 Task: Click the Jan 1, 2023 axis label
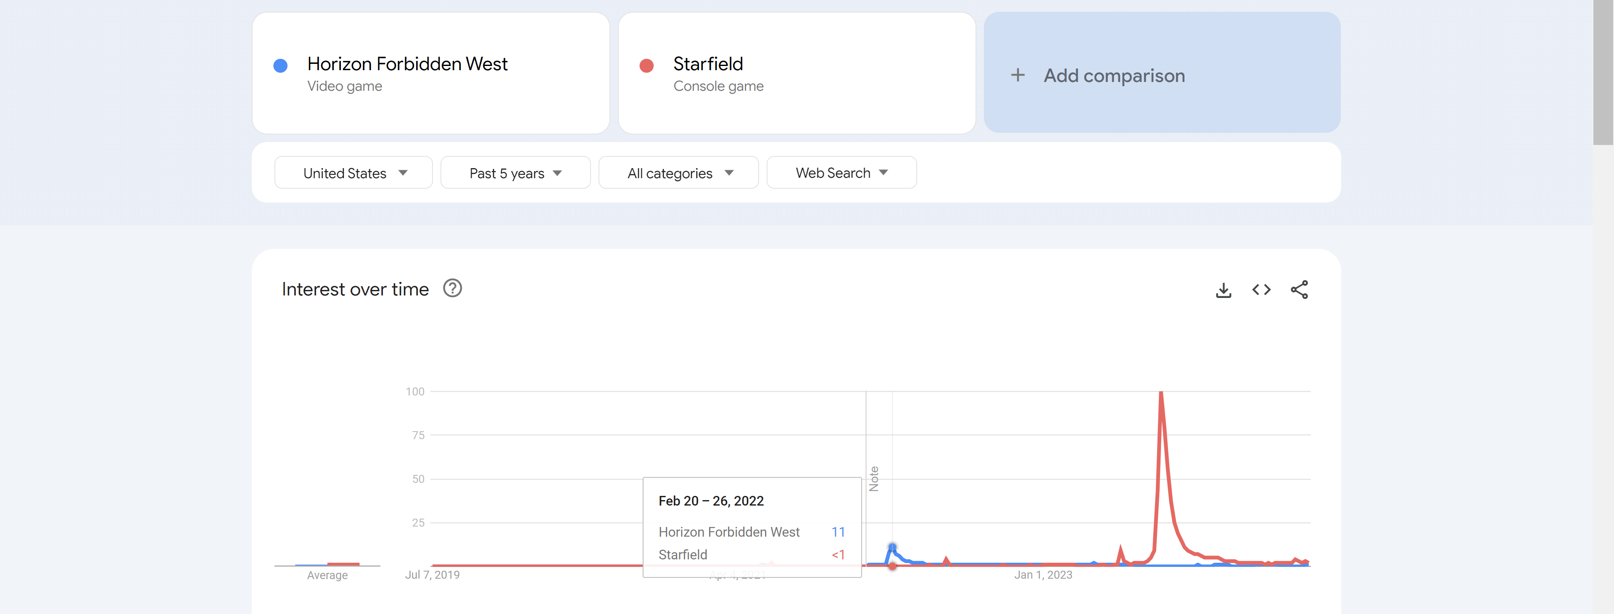[x=1043, y=574]
